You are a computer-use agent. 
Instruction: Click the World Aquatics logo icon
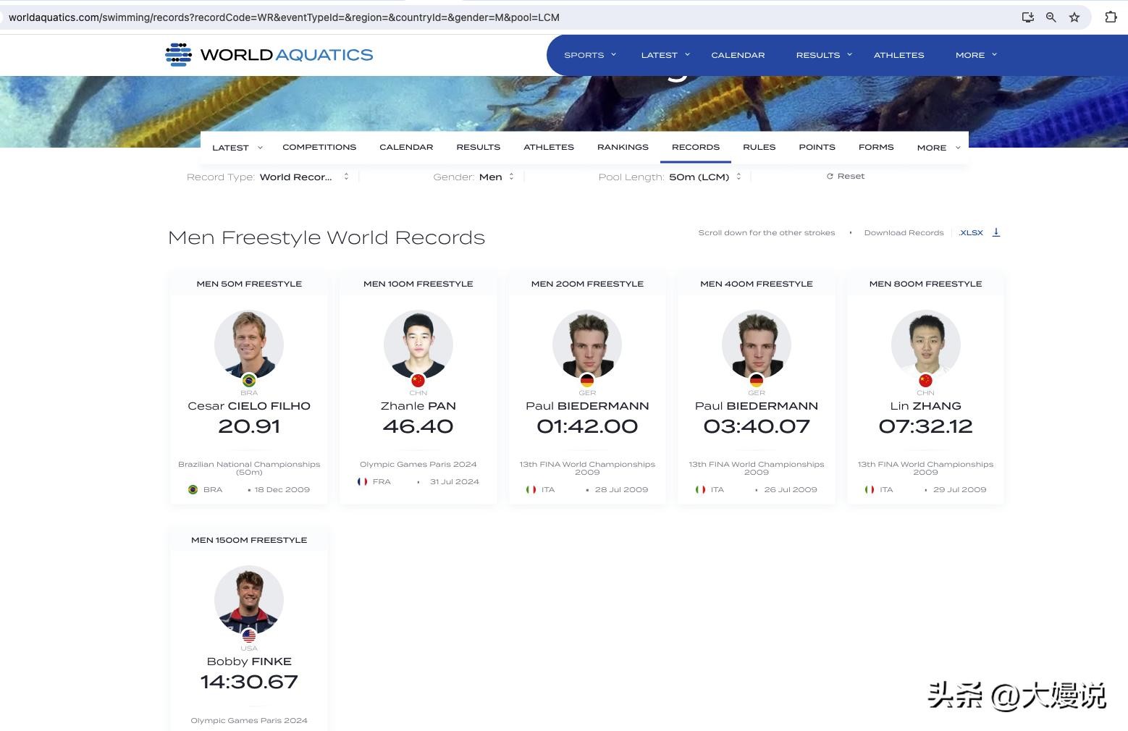point(178,55)
